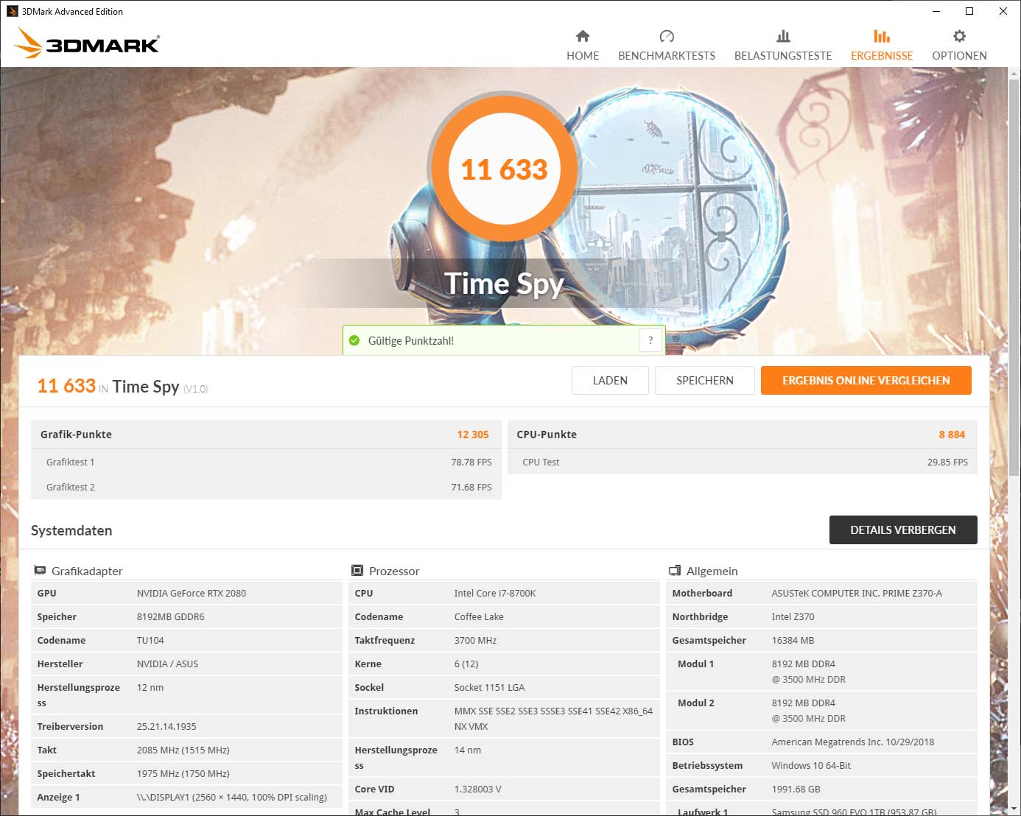Click the SPEICHERN button
Image resolution: width=1021 pixels, height=816 pixels.
tap(705, 380)
